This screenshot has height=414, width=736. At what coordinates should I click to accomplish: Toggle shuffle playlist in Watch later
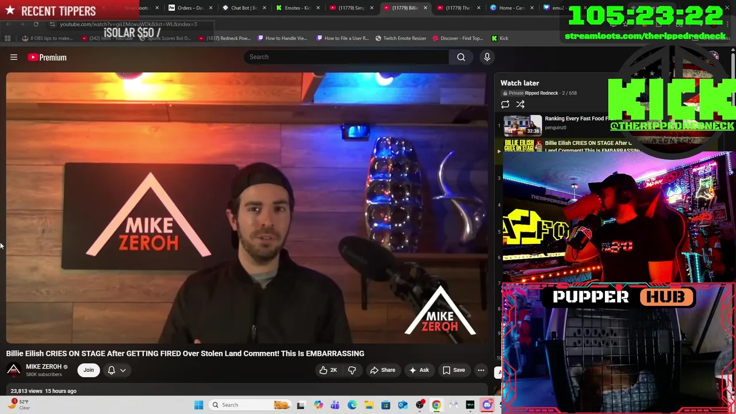[x=520, y=104]
